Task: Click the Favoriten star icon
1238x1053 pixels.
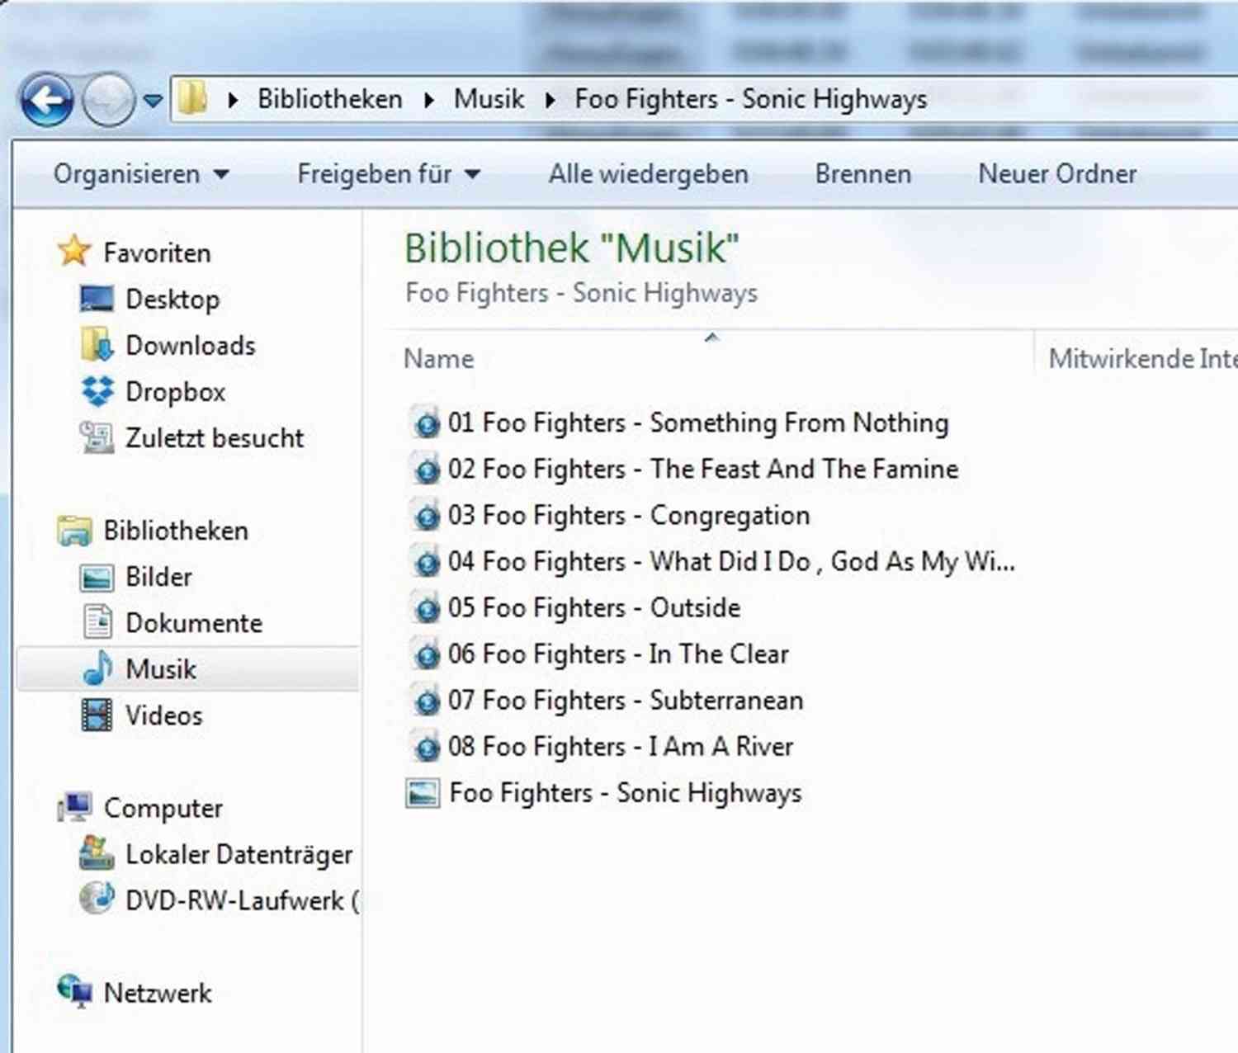Action: pyautogui.click(x=74, y=251)
